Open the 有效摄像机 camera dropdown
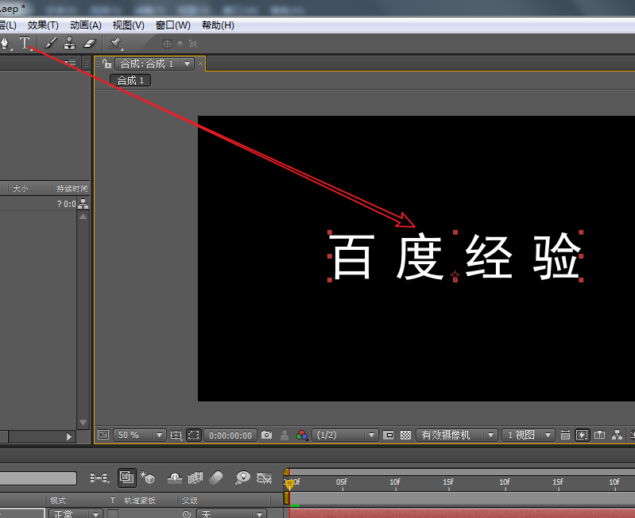Screen dimensions: 635x518 tap(457, 435)
